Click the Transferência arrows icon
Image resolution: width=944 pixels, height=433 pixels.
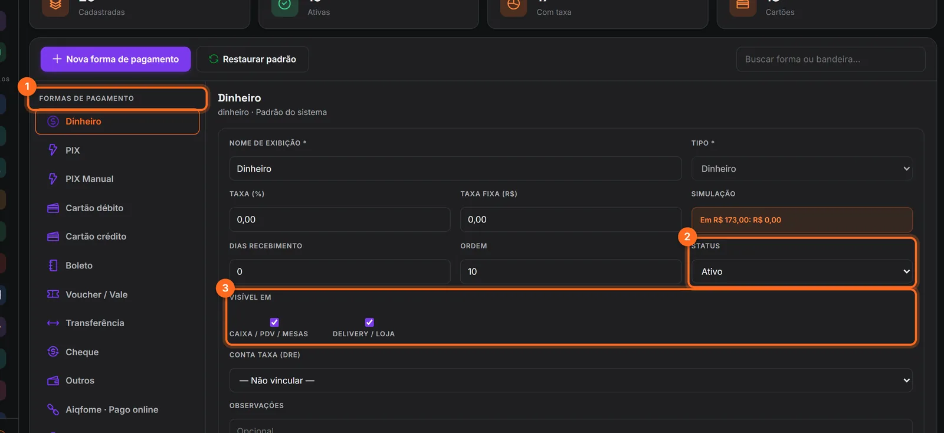[x=53, y=323]
